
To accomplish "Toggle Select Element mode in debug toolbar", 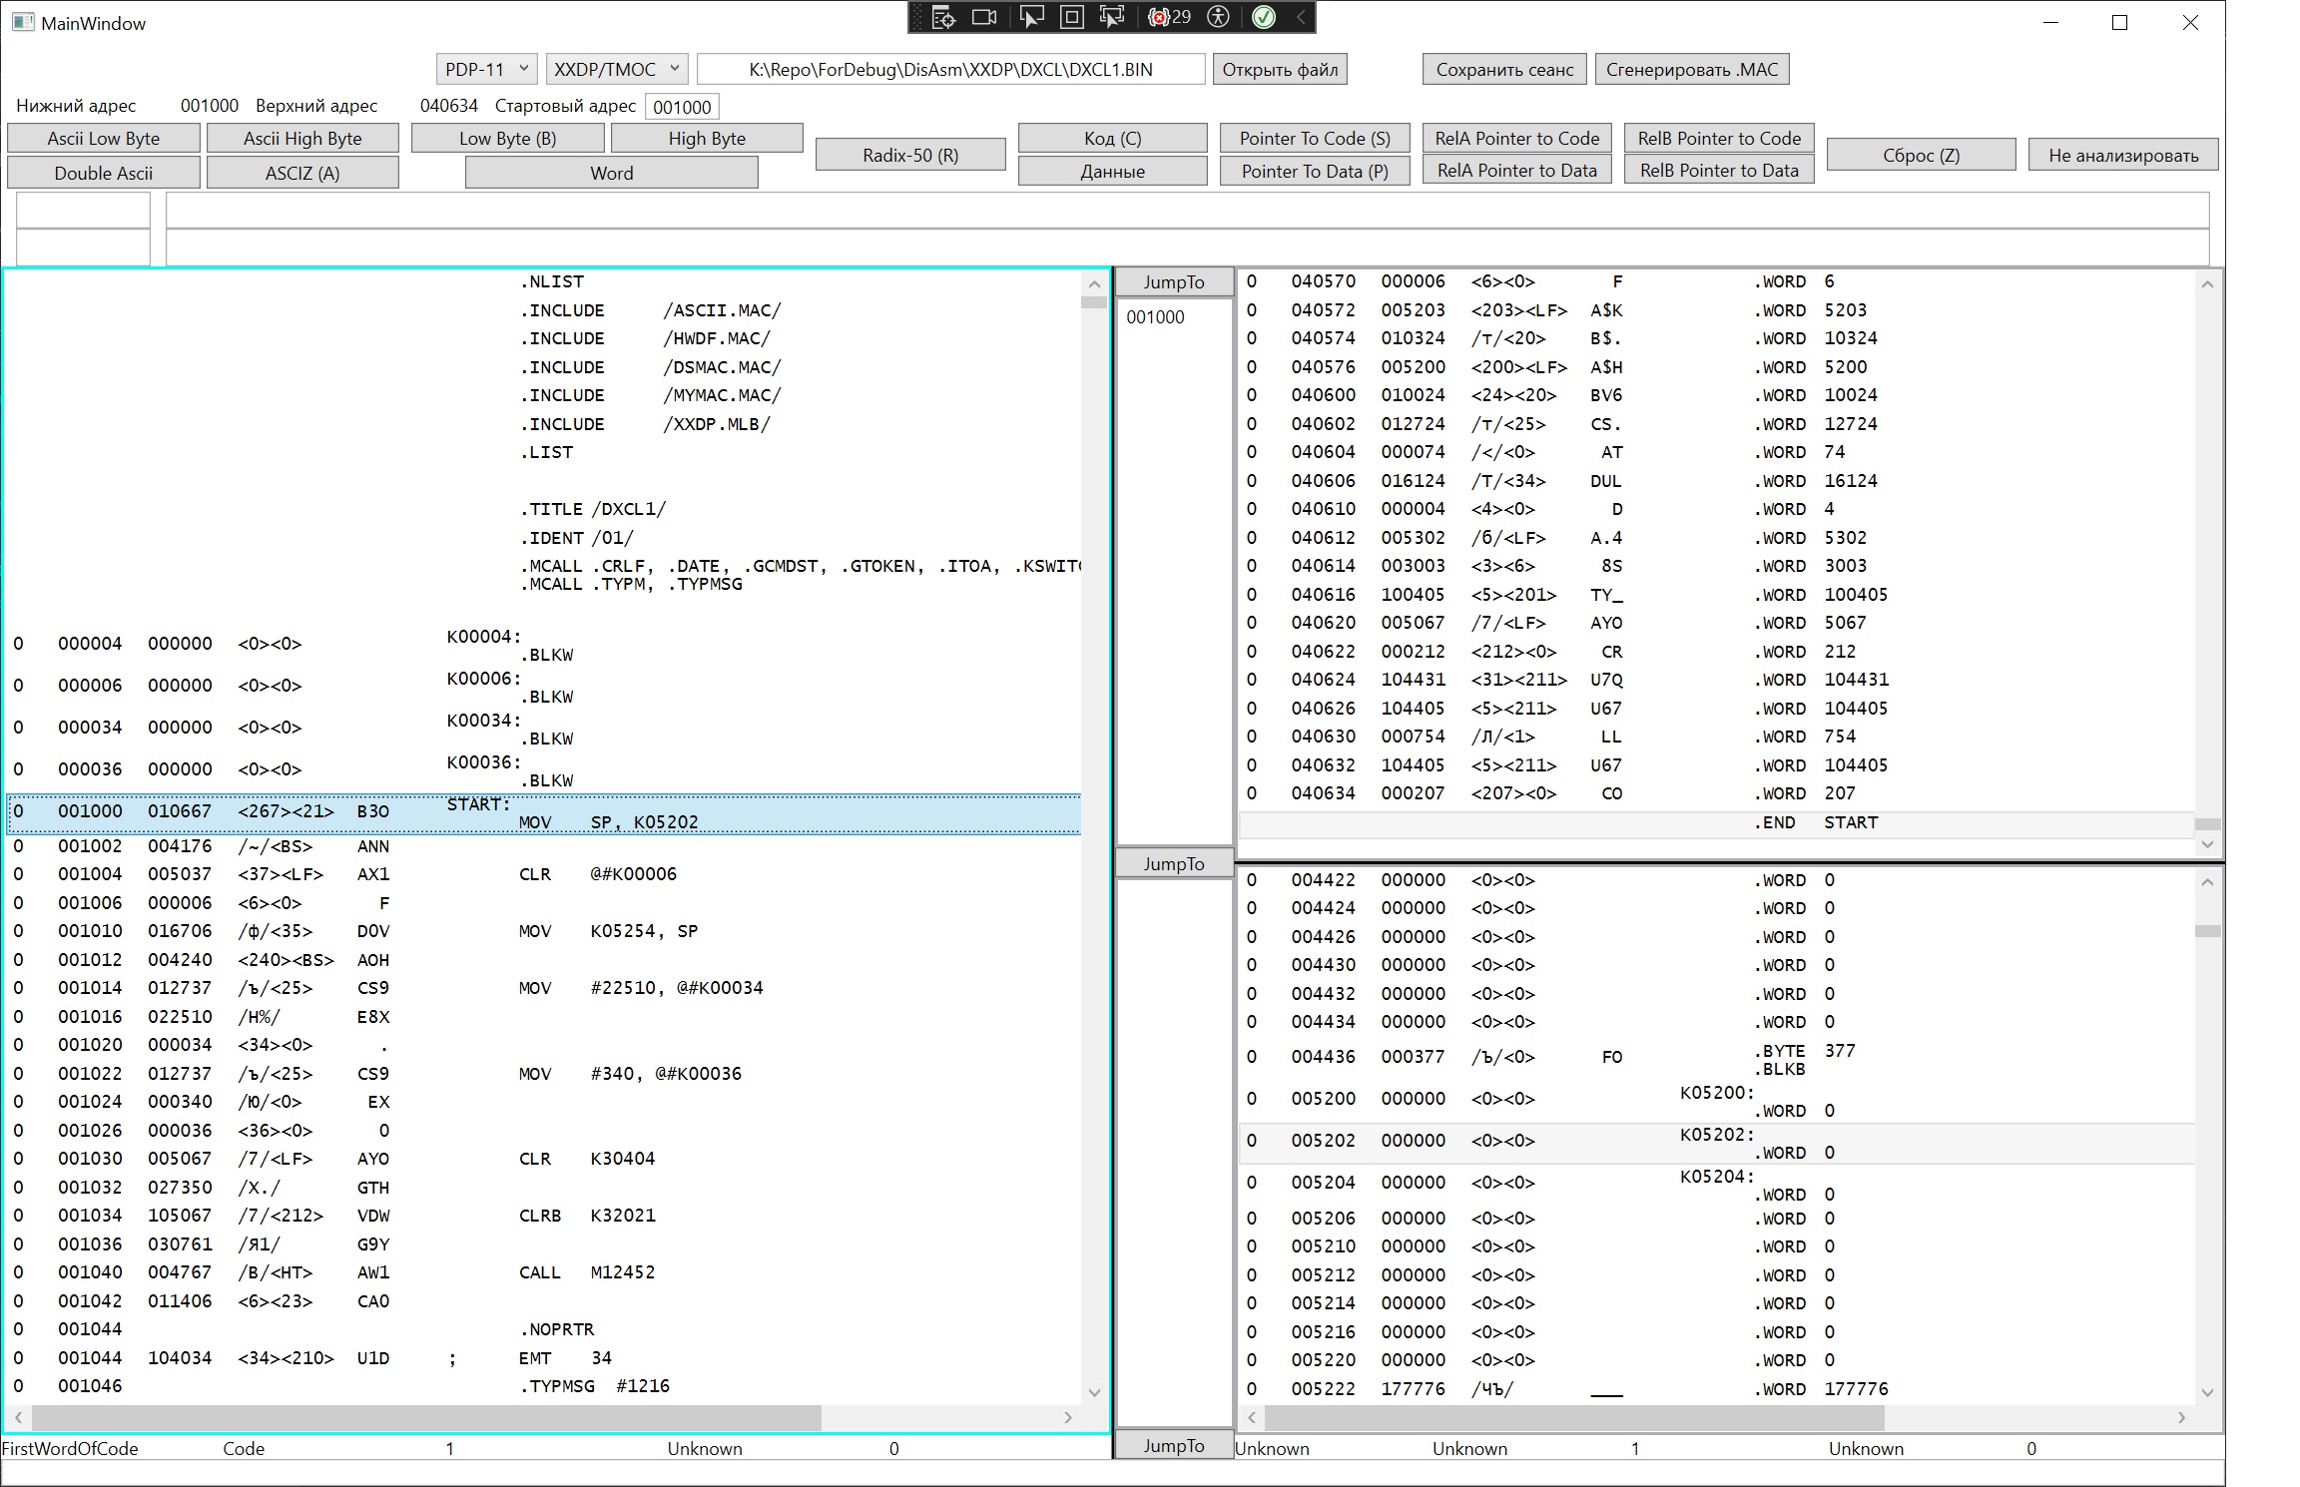I will click(1031, 17).
